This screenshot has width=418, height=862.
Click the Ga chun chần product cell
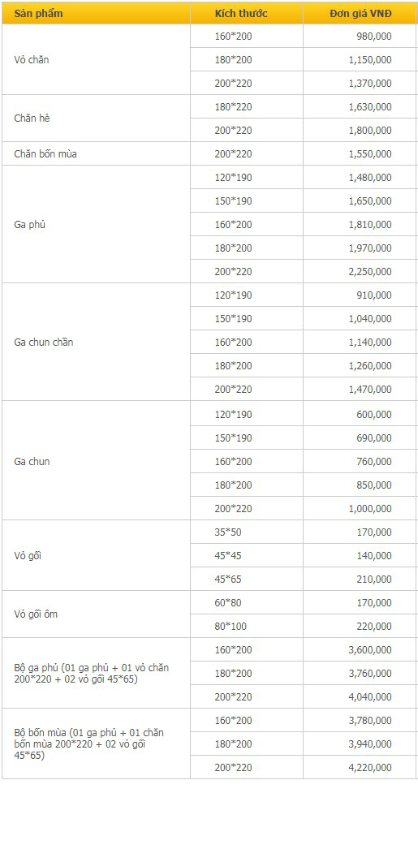point(97,342)
